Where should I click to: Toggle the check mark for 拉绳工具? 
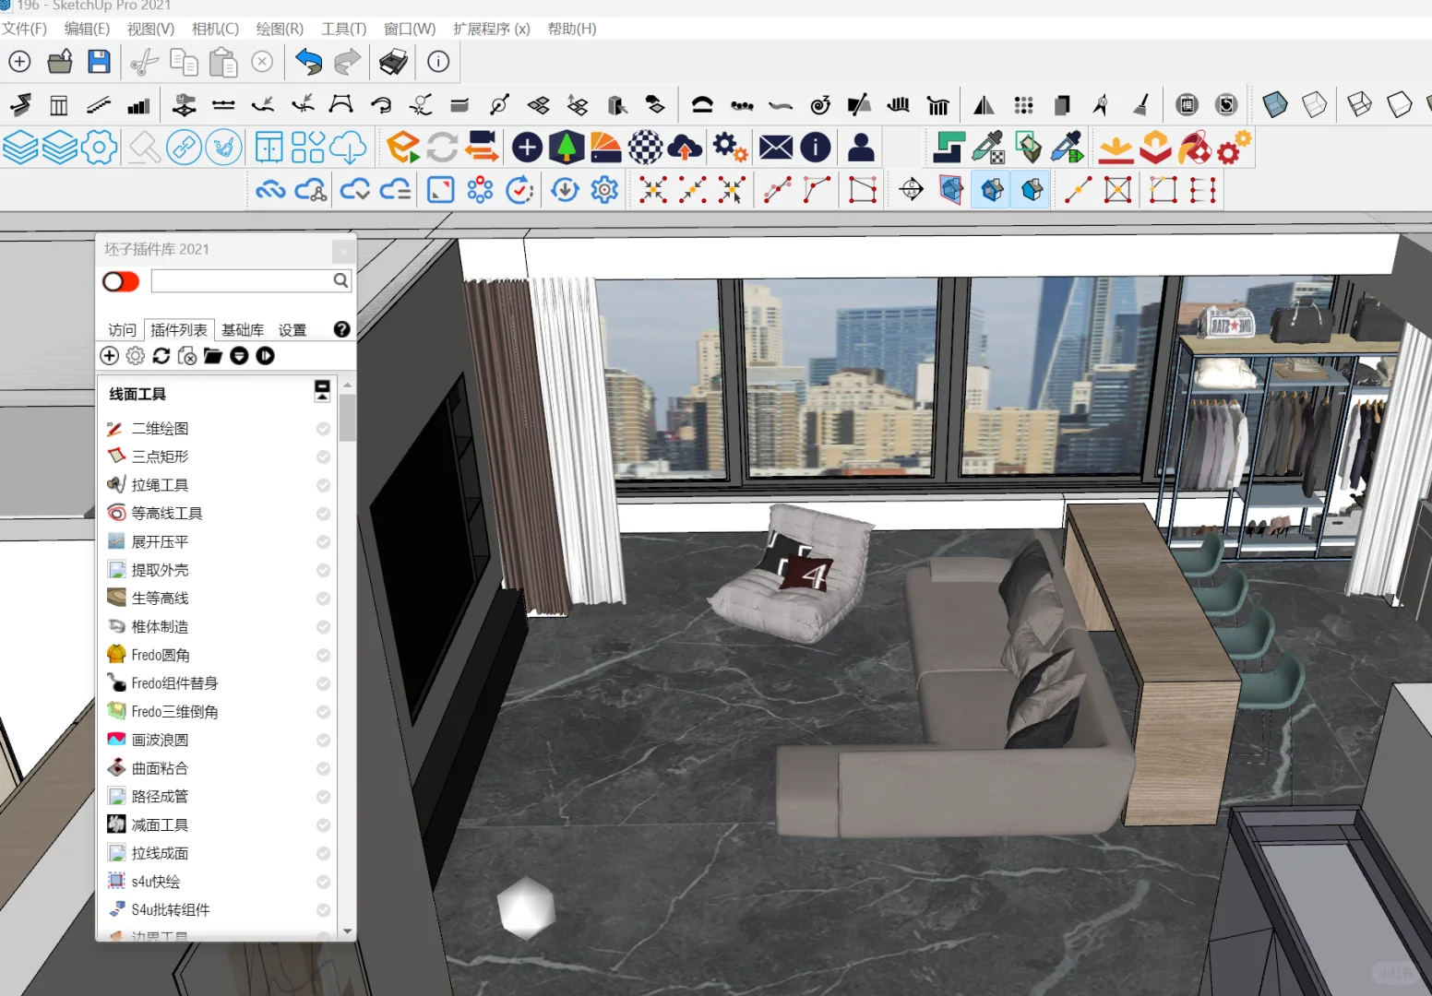(x=324, y=485)
